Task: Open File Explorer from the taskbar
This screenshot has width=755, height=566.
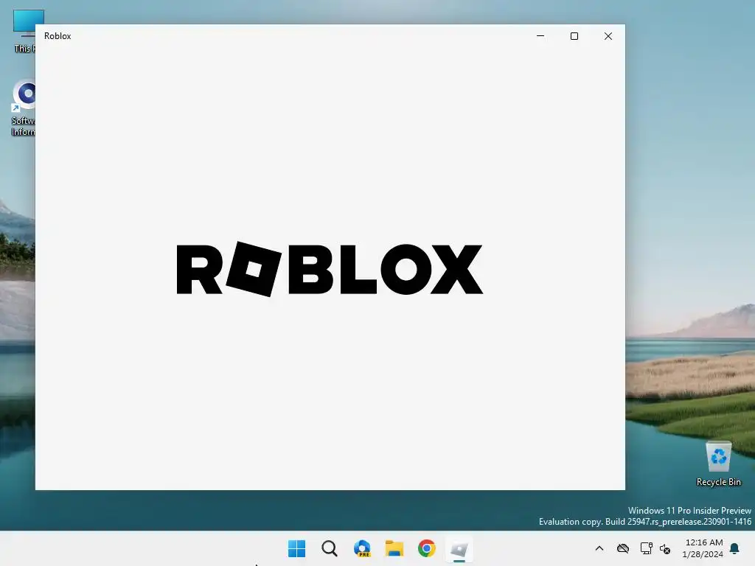Action: [x=394, y=548]
